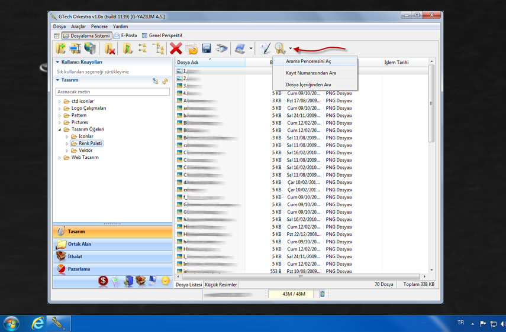Click the scanner icon in the toolbar

tap(221, 48)
